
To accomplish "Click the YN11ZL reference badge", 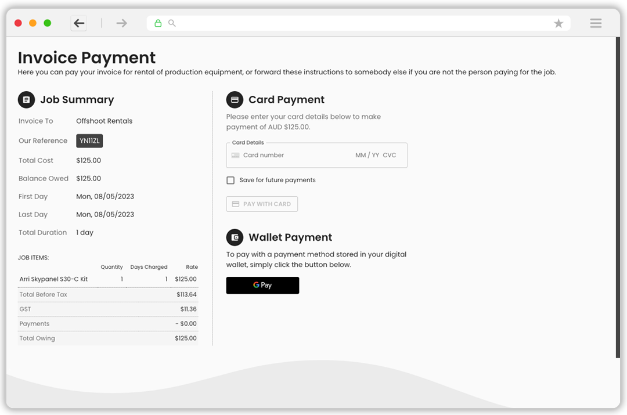I will coord(89,140).
